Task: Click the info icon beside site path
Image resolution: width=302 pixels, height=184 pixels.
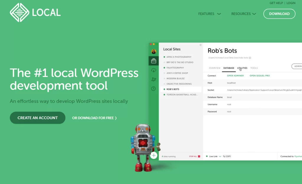Action: pyautogui.click(x=250, y=58)
